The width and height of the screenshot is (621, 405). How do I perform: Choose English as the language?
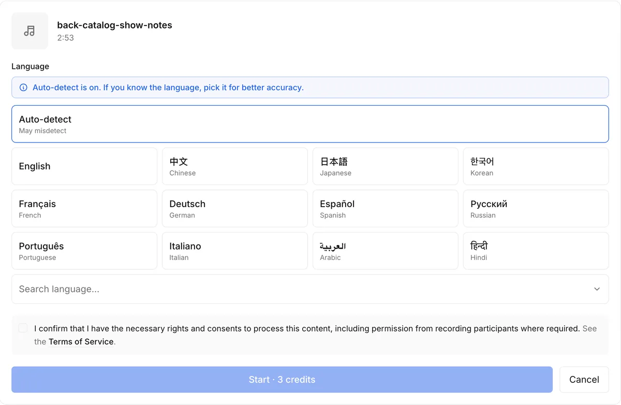tap(84, 166)
